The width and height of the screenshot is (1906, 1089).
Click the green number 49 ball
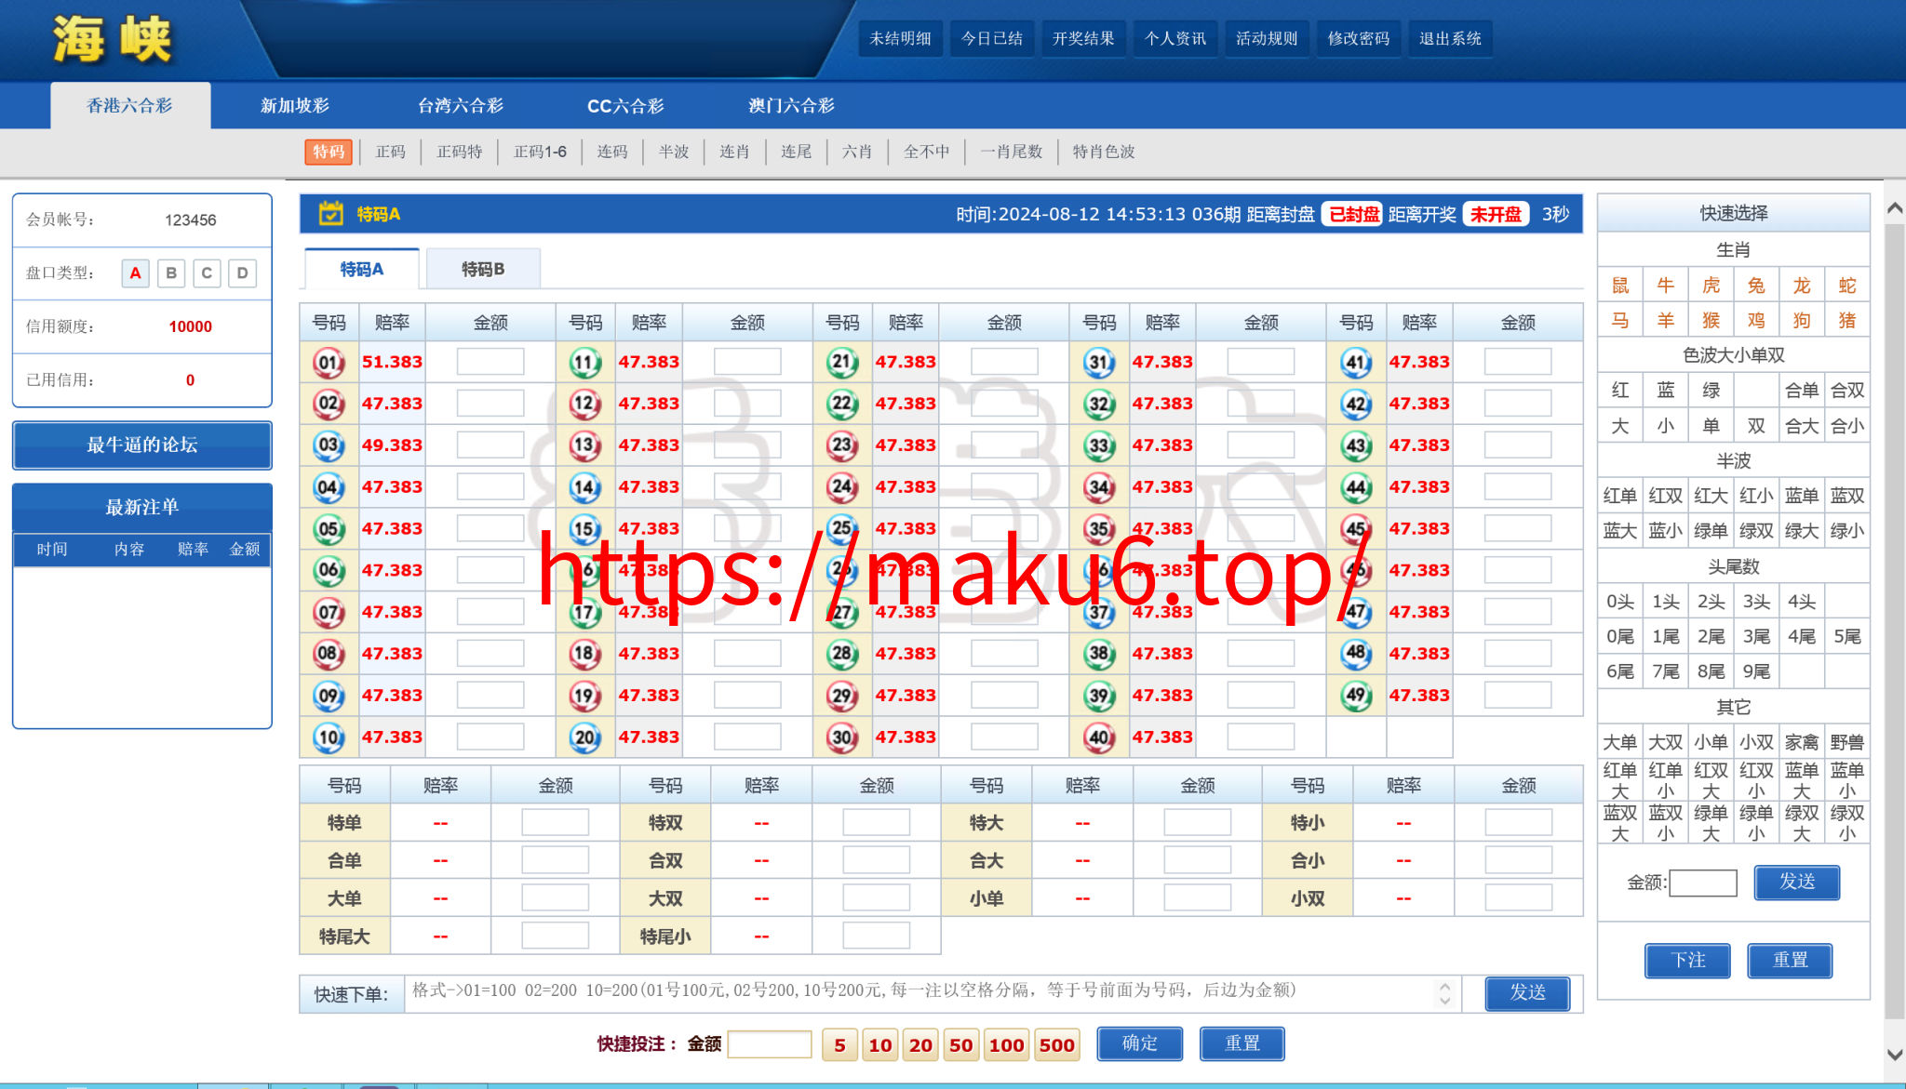point(1356,696)
